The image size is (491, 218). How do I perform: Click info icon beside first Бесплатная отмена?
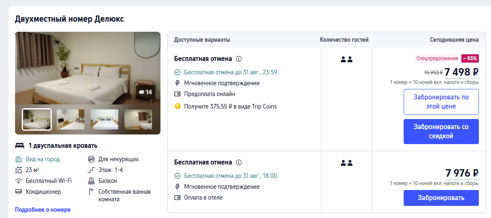pyautogui.click(x=239, y=59)
